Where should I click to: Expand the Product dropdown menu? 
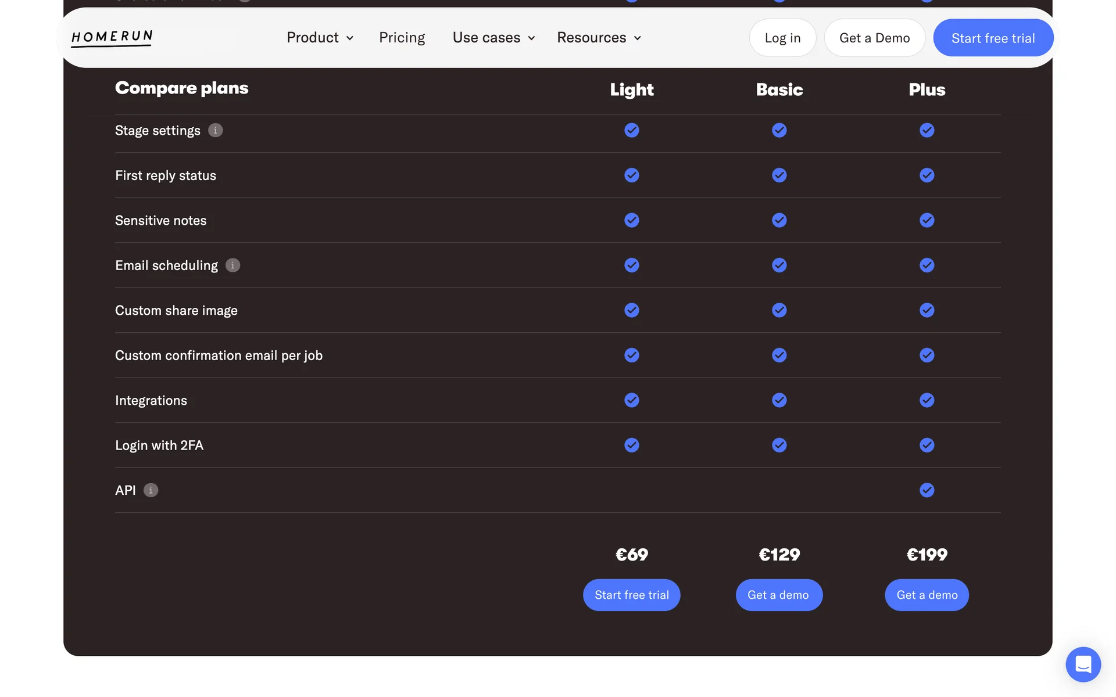coord(320,38)
